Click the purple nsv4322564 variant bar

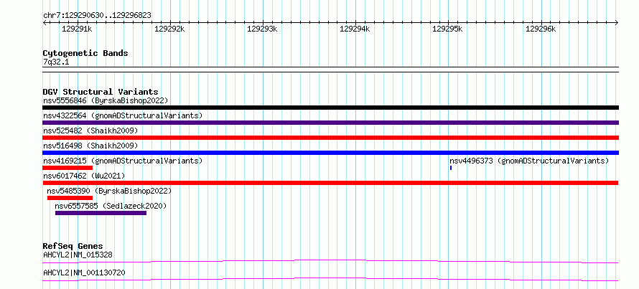click(330, 123)
